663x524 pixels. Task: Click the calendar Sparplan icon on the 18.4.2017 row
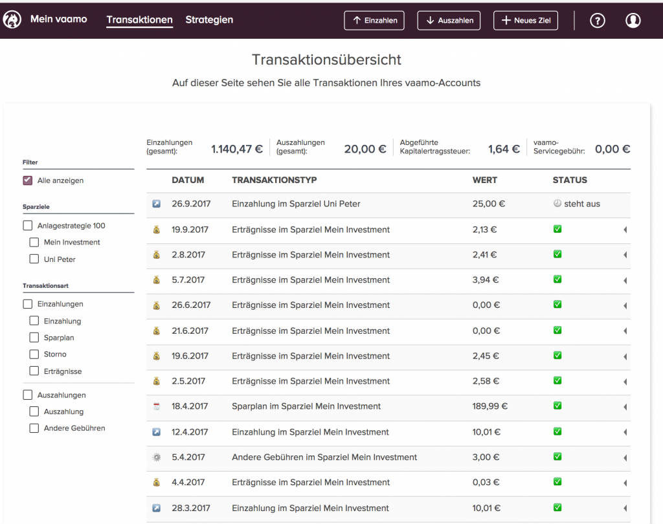157,406
